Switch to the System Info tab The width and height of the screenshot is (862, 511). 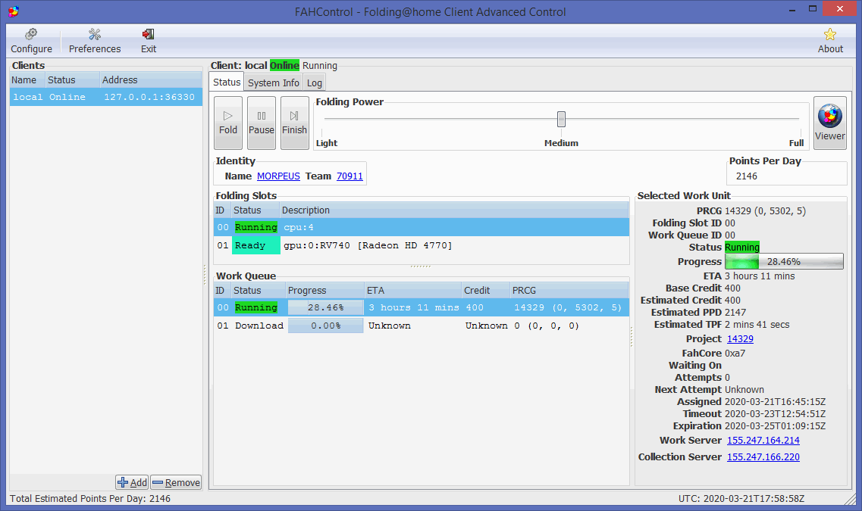273,83
